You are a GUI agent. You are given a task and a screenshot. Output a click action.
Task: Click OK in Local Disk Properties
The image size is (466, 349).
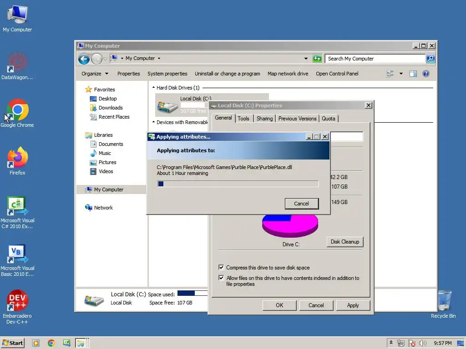[x=279, y=305]
